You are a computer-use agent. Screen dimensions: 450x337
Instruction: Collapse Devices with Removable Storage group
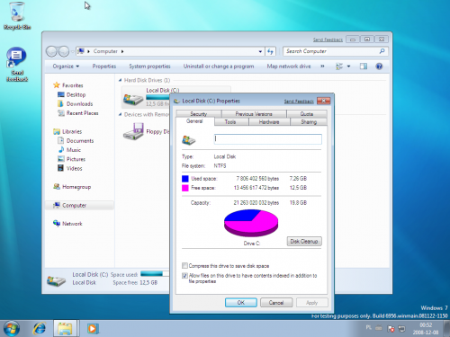click(120, 114)
